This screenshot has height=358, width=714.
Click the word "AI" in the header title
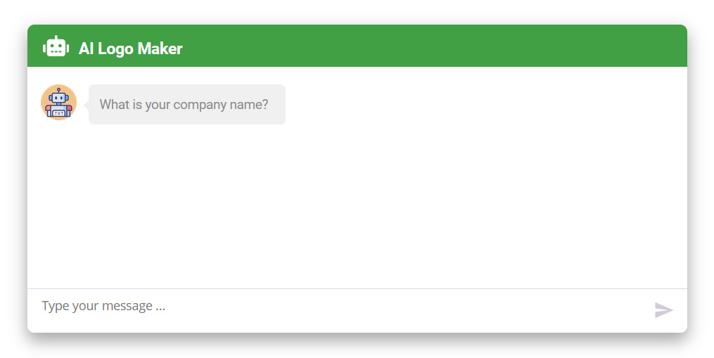click(86, 49)
